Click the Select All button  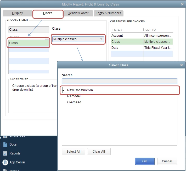[x=74, y=152]
